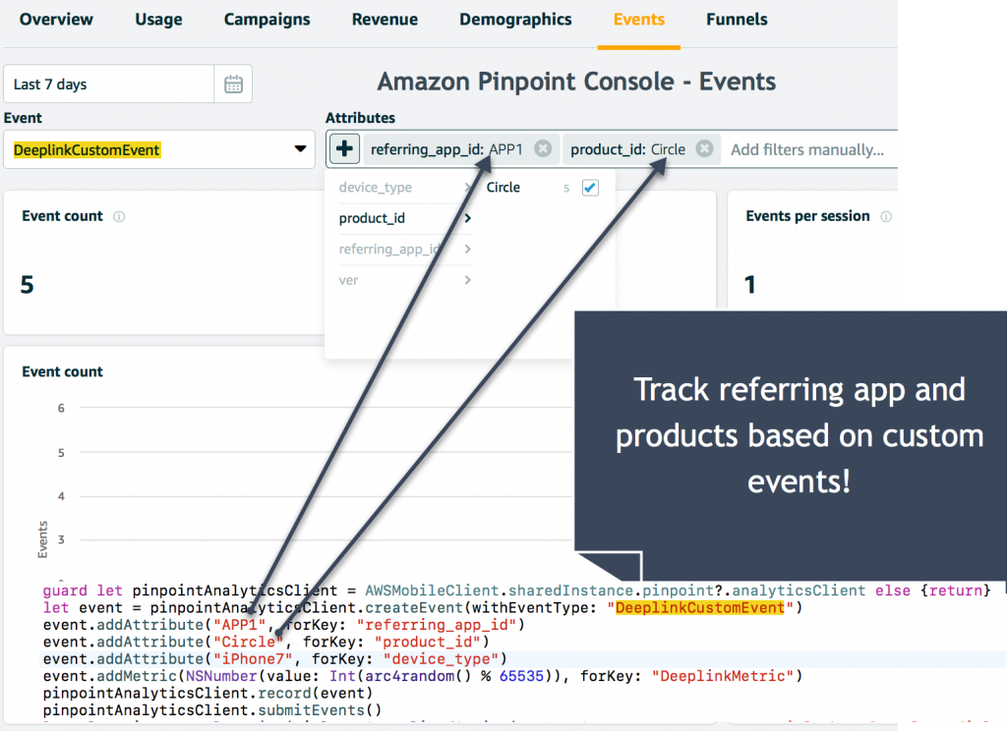This screenshot has width=1007, height=731.
Task: Remove the referring_app_id: APP1 filter
Action: [543, 149]
